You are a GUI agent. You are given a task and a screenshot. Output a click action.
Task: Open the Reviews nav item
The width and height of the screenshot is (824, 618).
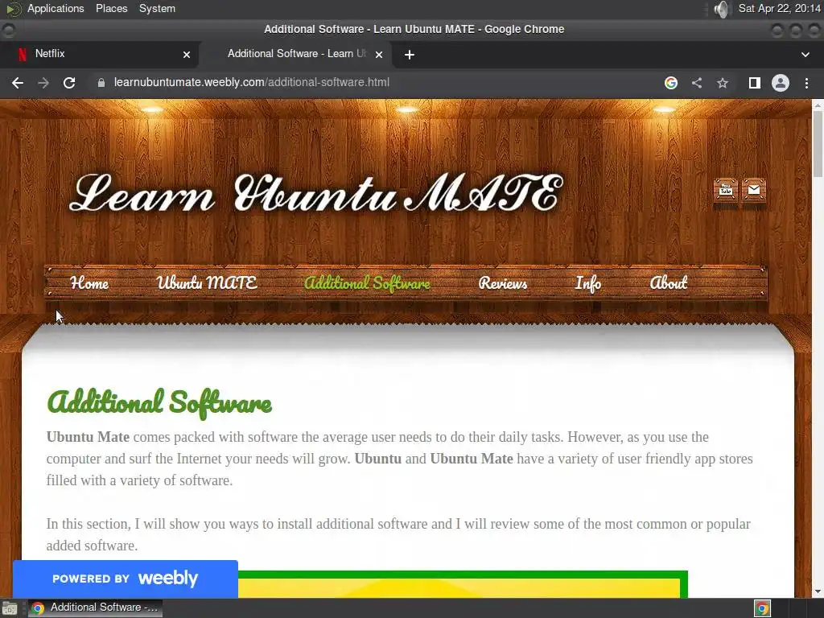pyautogui.click(x=503, y=283)
